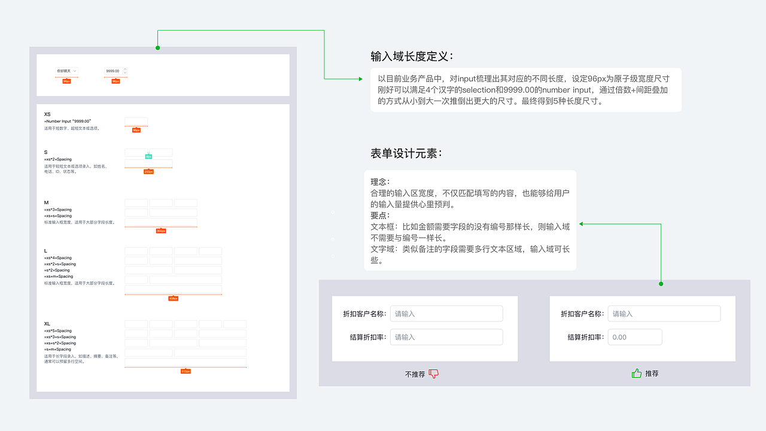Click 折扣客户名称 input in the 推荐 form
Image resolution: width=766 pixels, height=431 pixels.
point(664,314)
